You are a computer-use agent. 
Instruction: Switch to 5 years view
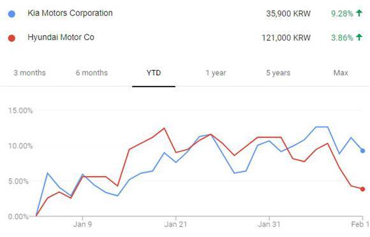click(278, 73)
